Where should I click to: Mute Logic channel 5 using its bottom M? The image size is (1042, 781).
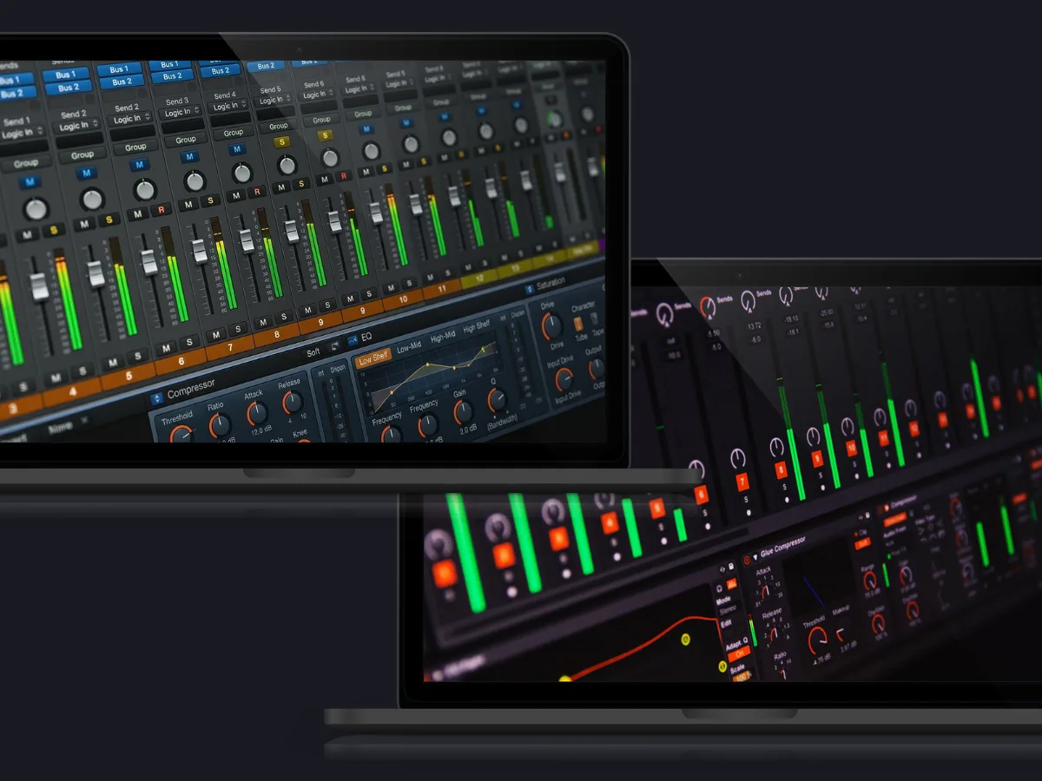tap(112, 363)
